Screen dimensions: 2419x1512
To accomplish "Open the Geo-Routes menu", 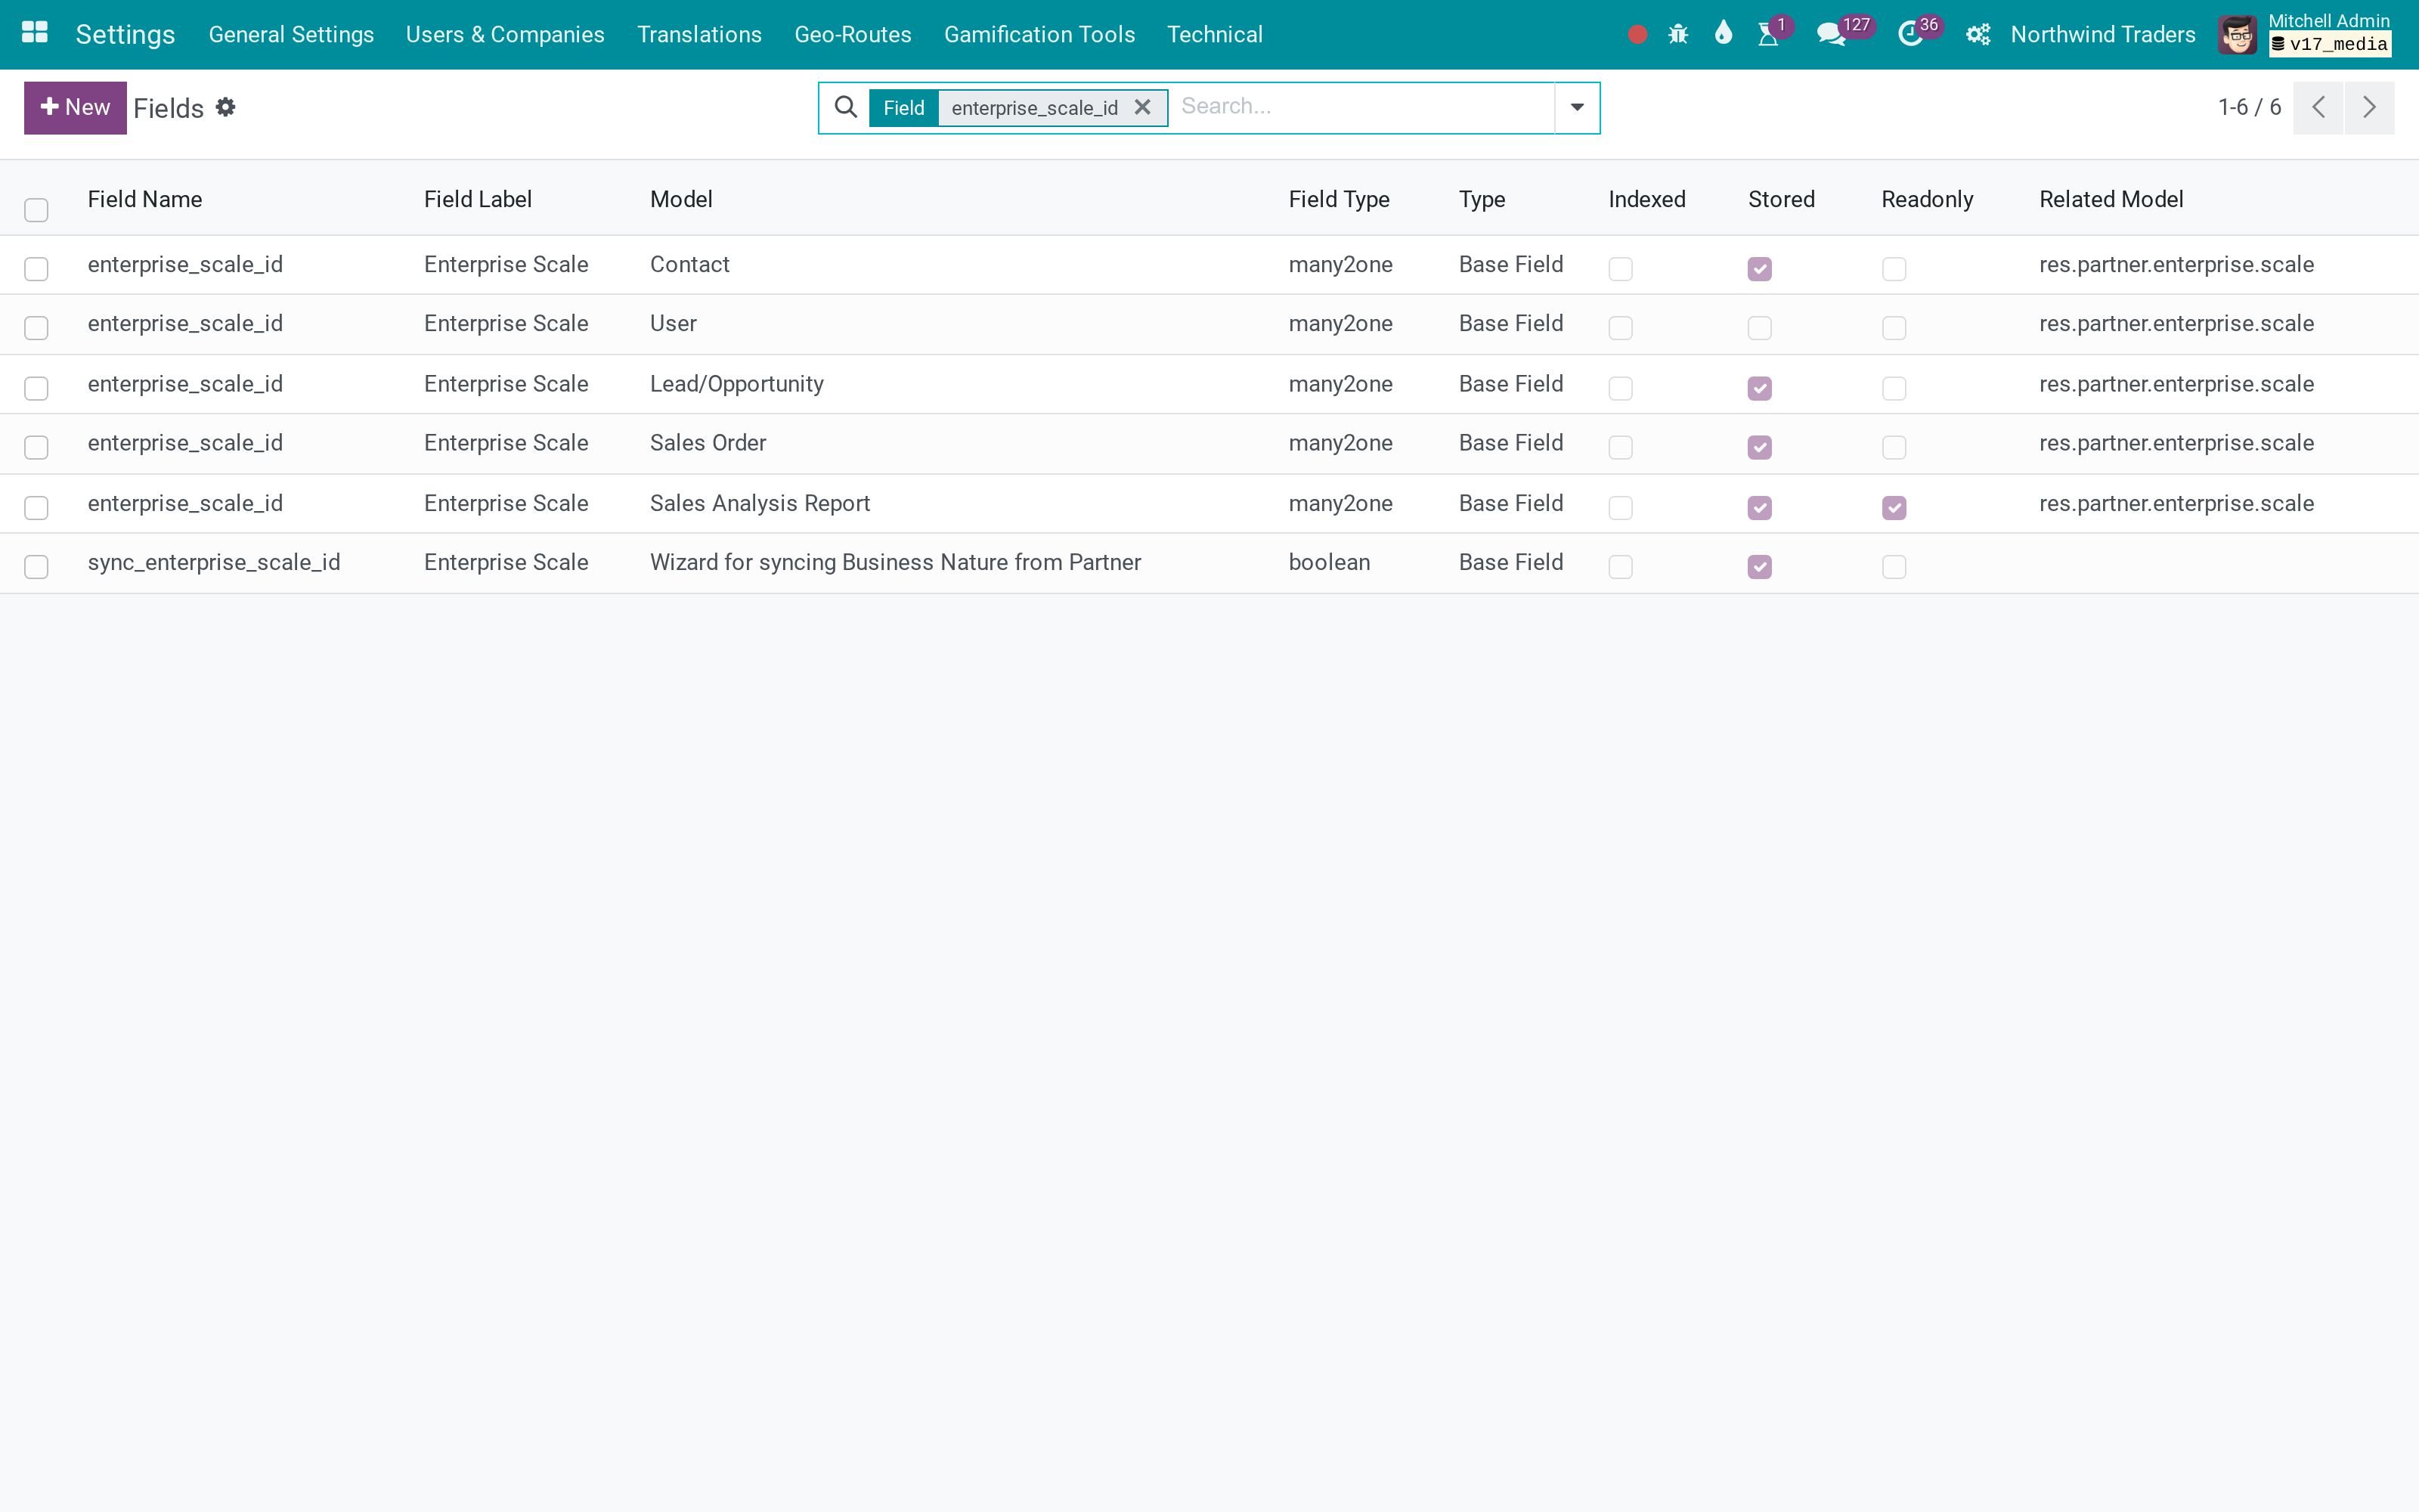I will [853, 35].
